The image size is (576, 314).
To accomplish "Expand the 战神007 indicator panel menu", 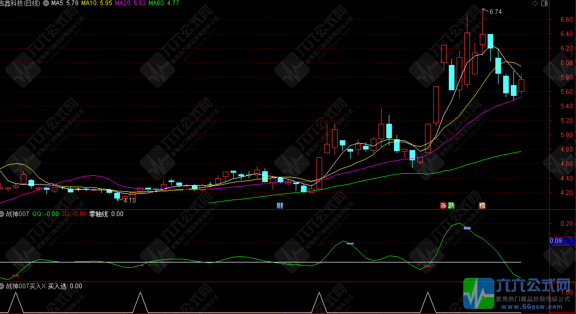I will (3, 213).
